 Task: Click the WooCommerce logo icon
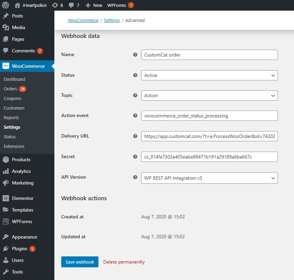(x=6, y=66)
